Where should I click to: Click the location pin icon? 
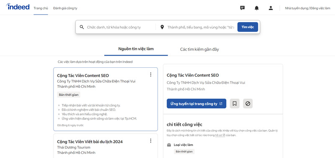click(162, 27)
